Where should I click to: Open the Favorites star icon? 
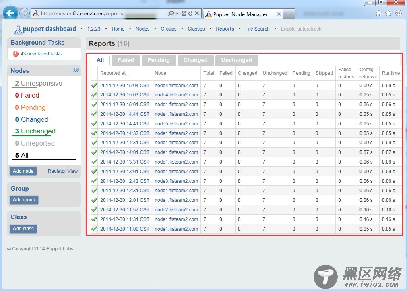click(x=388, y=14)
